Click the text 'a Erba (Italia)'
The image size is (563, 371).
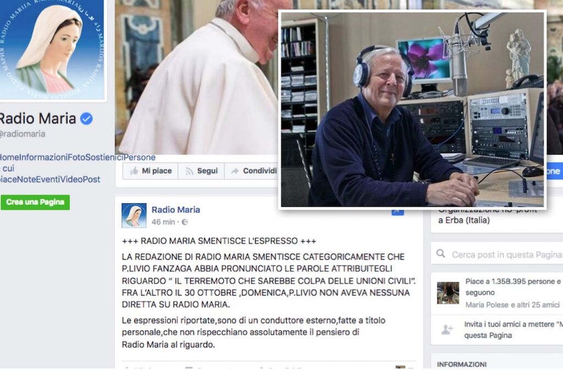click(x=464, y=220)
